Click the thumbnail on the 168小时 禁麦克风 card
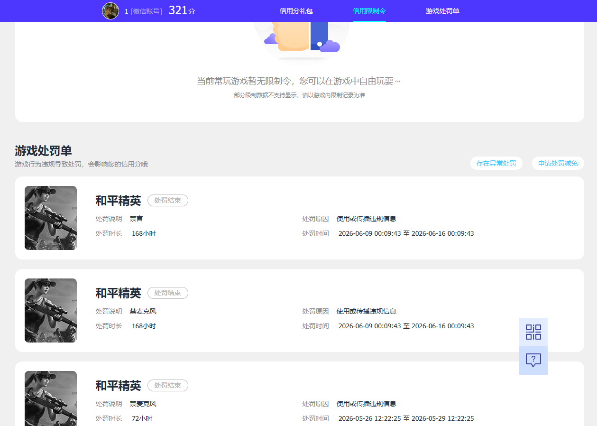Screen dimensions: 597x426 (51, 310)
